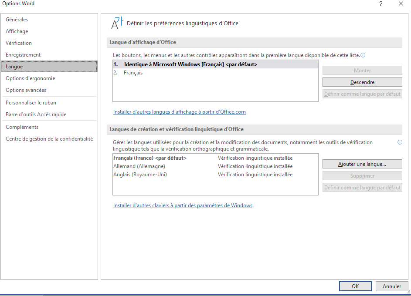This screenshot has width=411, height=296.
Task: Select Identique à Microsoft Windows [Français] entry
Action: pos(215,64)
